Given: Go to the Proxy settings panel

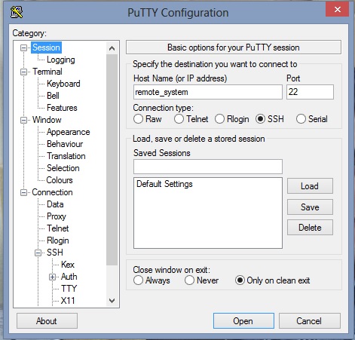Looking at the screenshot, I should coord(57,216).
